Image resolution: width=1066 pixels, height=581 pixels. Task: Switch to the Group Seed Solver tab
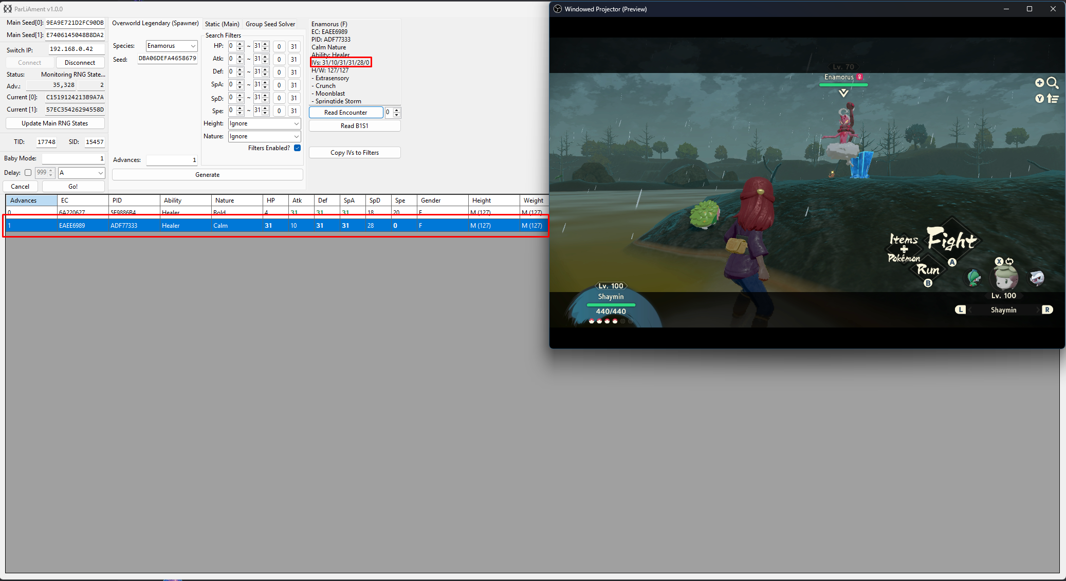(x=270, y=24)
